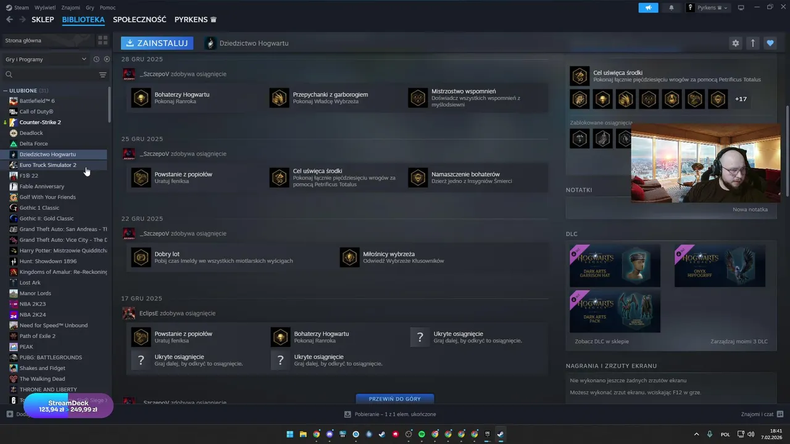This screenshot has height=444, width=790.
Task: Open Przepychanki z garborogiem achievement icon
Action: (279, 97)
